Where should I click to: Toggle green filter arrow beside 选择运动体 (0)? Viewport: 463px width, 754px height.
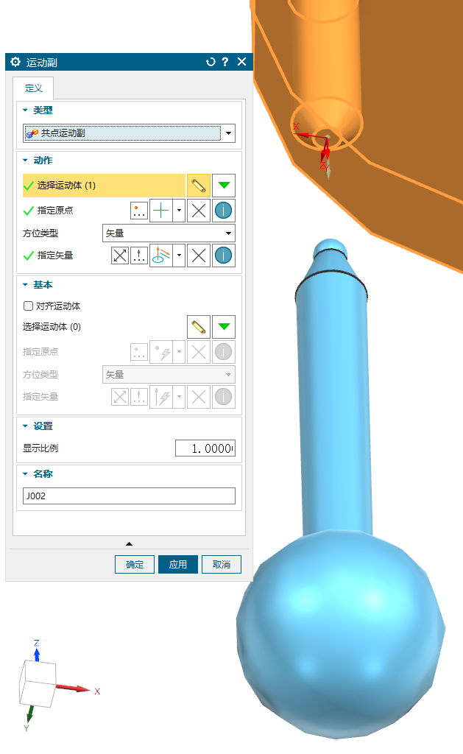[224, 327]
